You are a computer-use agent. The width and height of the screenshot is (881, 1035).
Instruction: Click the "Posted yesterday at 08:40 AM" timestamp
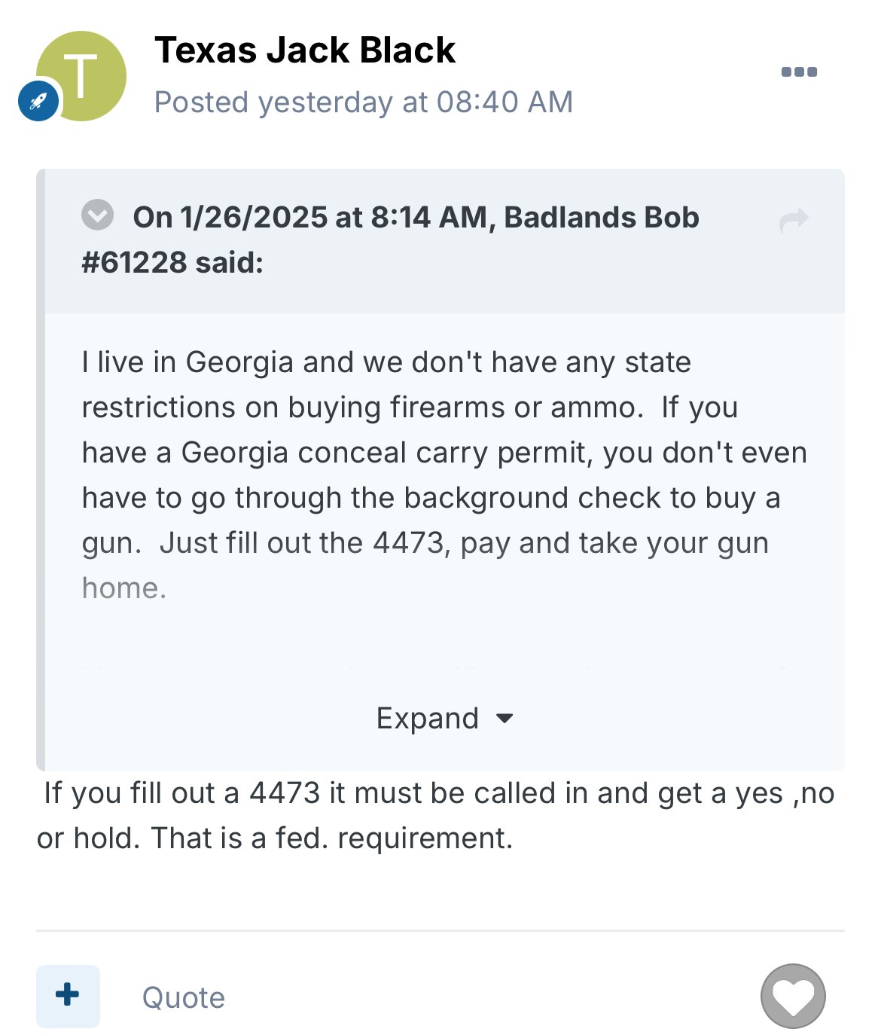[364, 102]
